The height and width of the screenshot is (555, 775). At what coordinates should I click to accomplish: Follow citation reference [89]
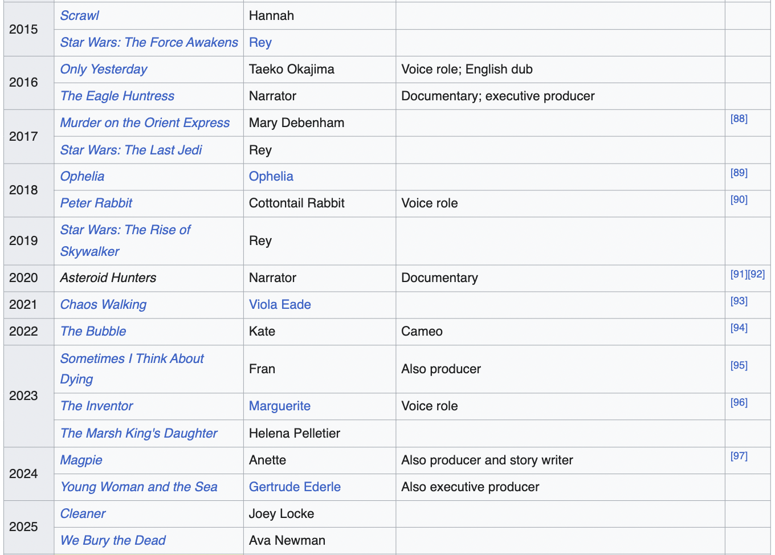pos(739,173)
